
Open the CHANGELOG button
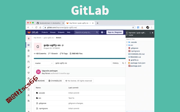[55, 81]
